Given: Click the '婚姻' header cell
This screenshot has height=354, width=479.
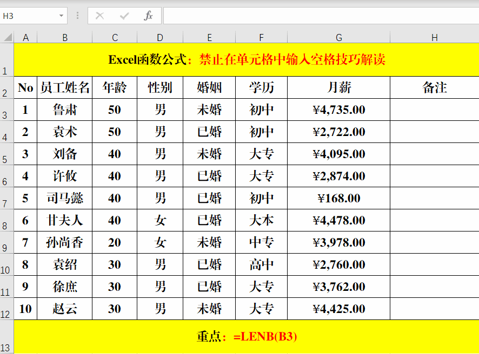Looking at the screenshot, I should (209, 87).
